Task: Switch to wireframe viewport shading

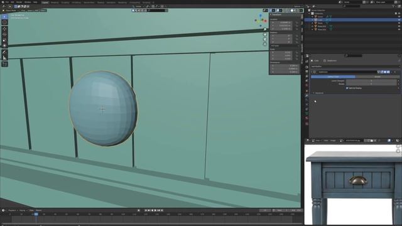Action: point(289,10)
